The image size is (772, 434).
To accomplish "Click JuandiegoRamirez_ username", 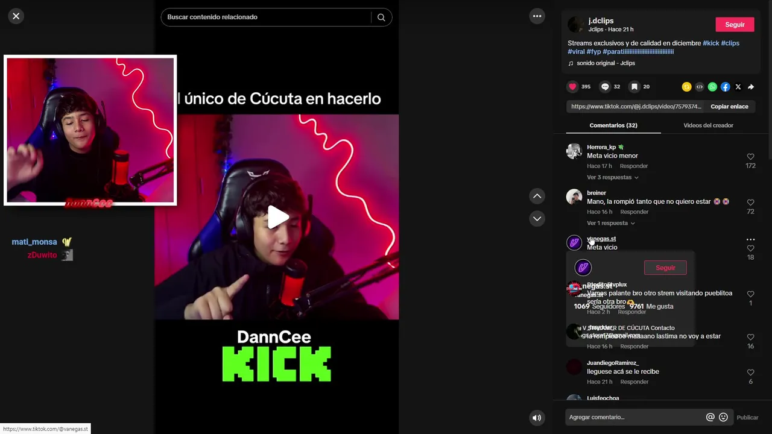I will [613, 363].
